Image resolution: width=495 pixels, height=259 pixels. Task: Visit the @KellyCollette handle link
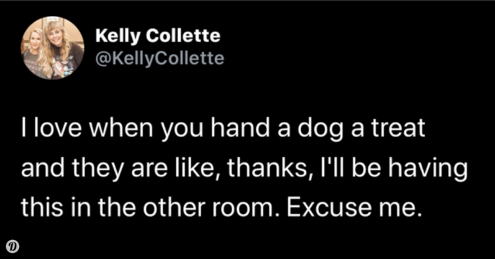click(x=160, y=58)
